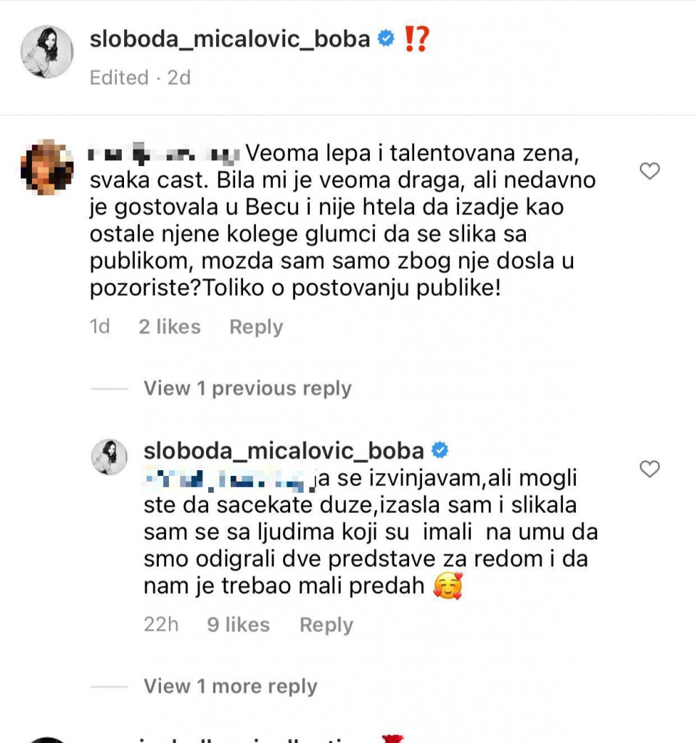Viewport: 697px width, 743px height.
Task: View who gave "2 likes" on the comment
Action: 170,327
